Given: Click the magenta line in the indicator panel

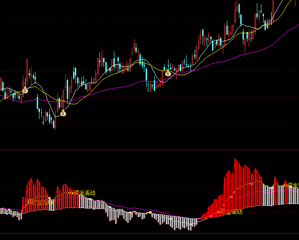Looking at the screenshot, I should (x=134, y=209).
